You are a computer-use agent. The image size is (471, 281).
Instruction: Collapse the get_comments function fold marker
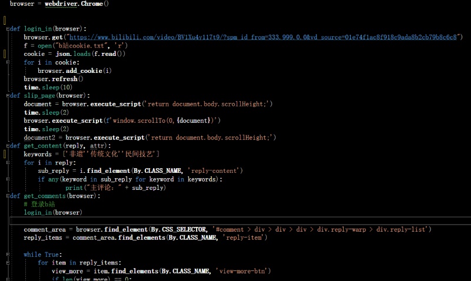pos(6,196)
